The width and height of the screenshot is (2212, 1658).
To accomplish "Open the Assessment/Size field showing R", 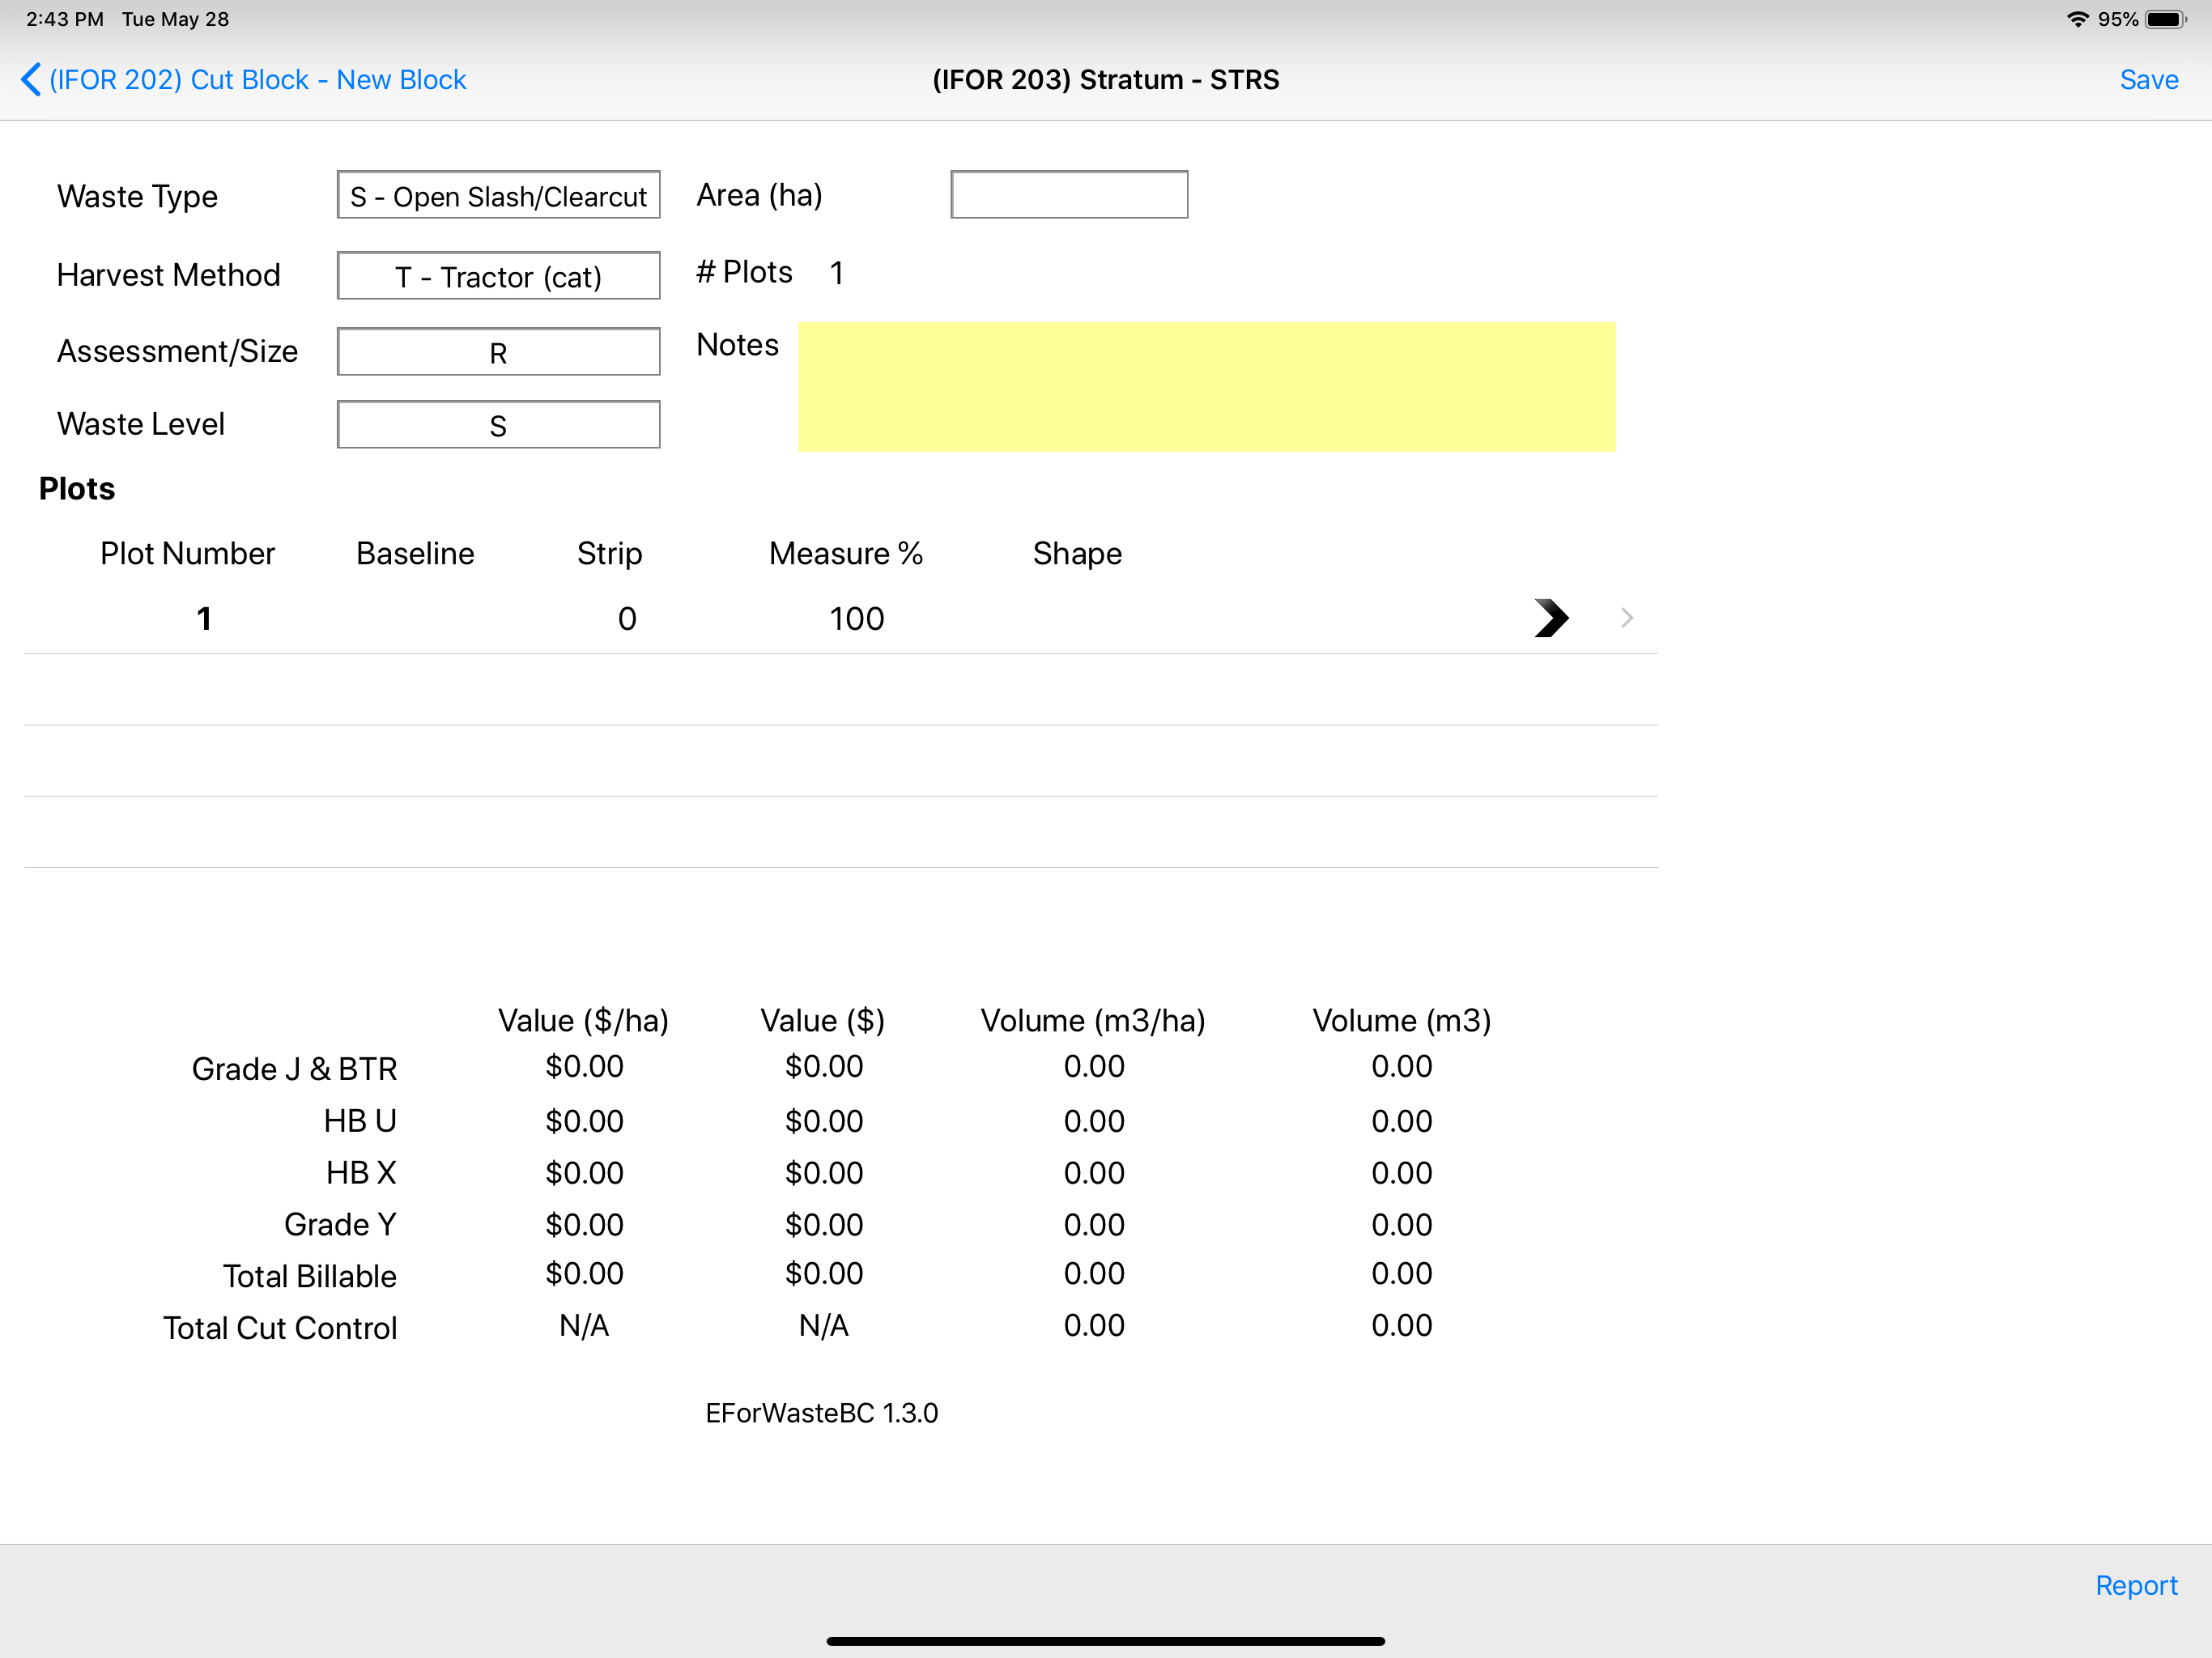I will coord(498,352).
